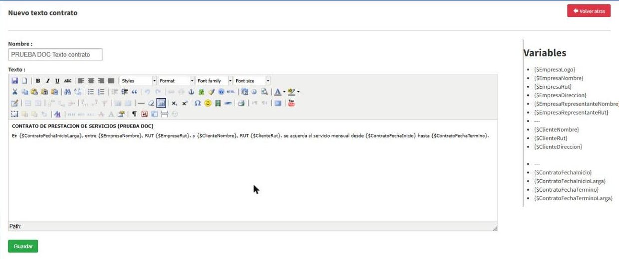
Task: Open the document preview
Action: [x=264, y=92]
